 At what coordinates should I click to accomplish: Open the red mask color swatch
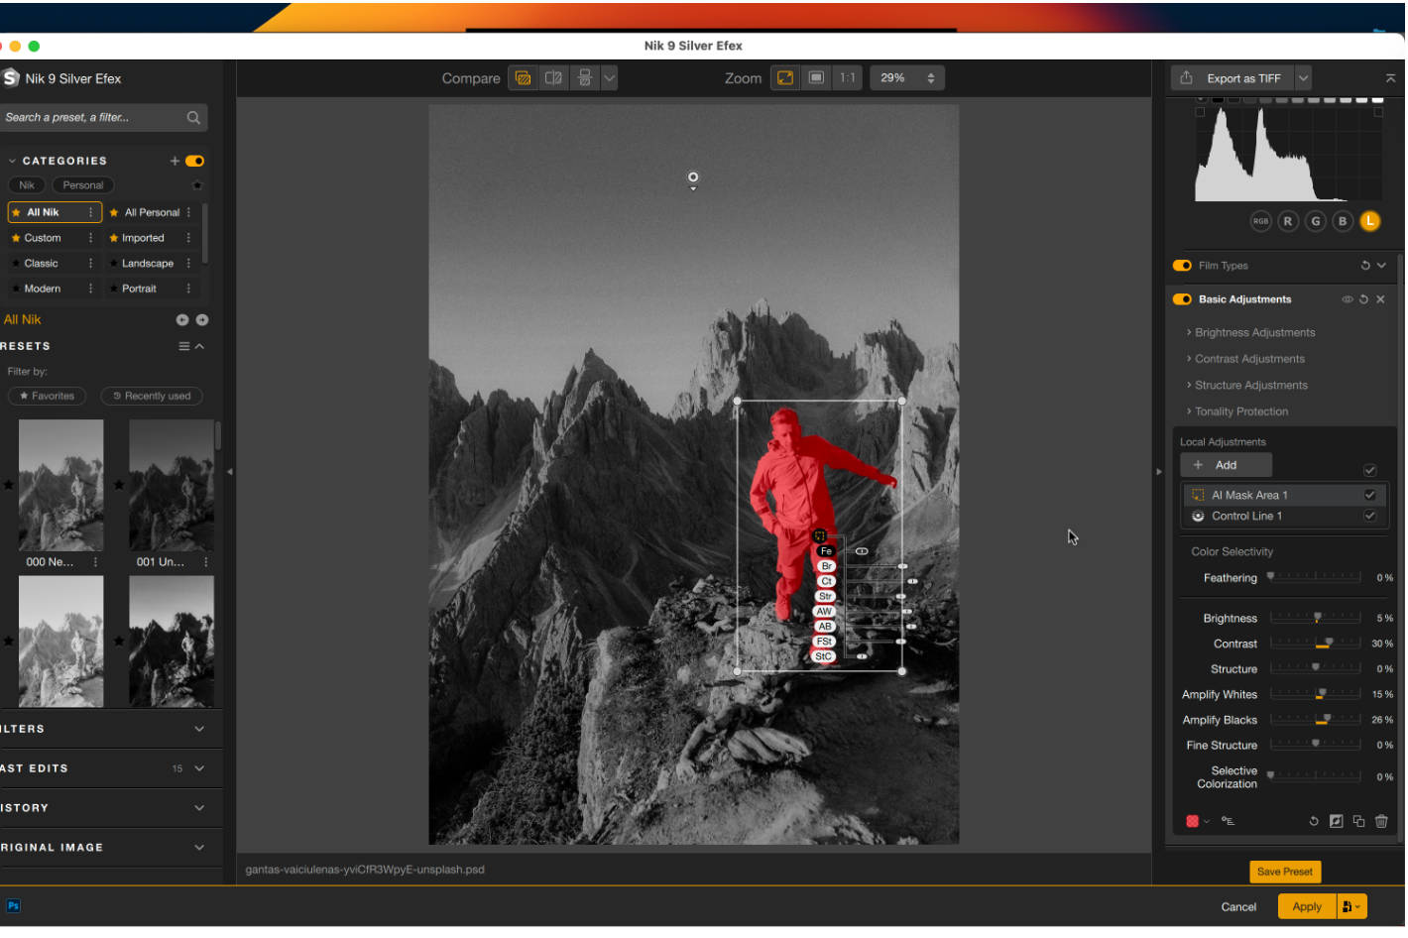[1195, 823]
